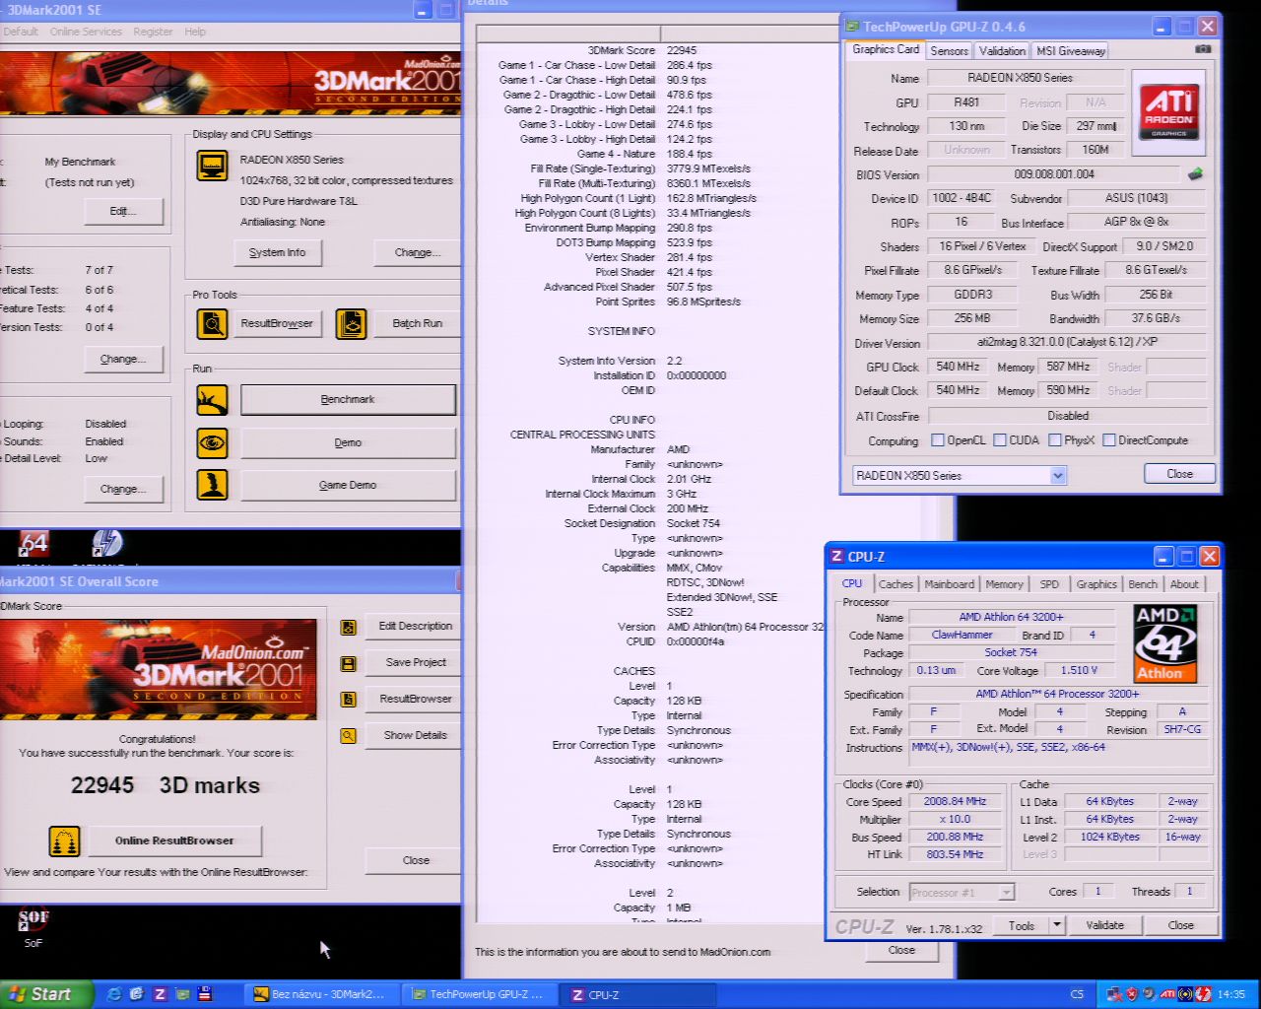Click the Validate button in CPU-Z
The width and height of the screenshot is (1261, 1009).
pos(1104,925)
